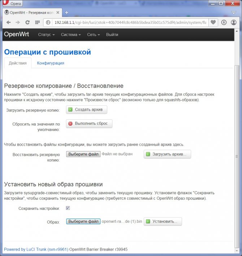Click the Выполнить сброс button
Screen dimensions: 242x256
(89, 124)
